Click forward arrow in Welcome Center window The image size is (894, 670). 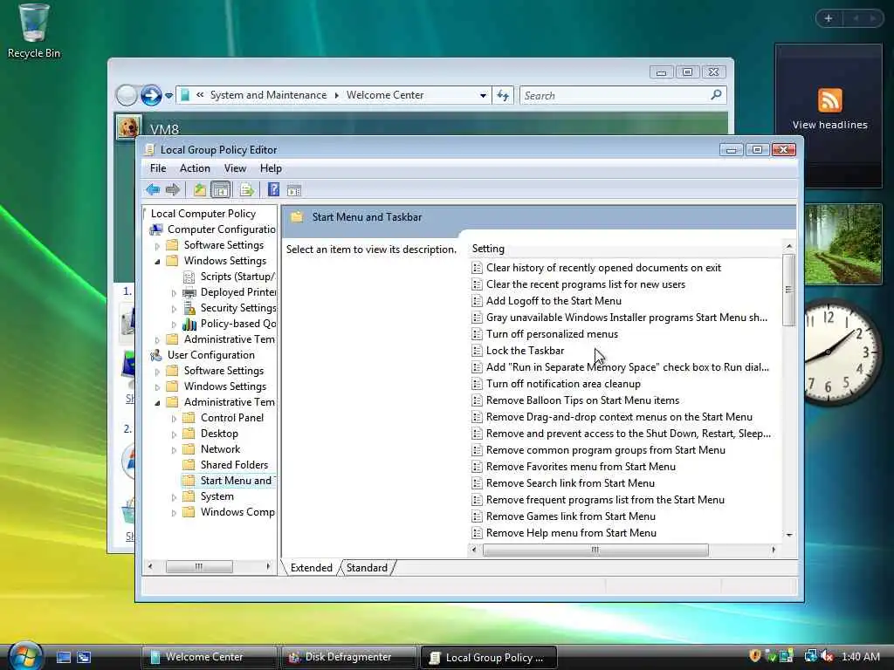(x=151, y=94)
